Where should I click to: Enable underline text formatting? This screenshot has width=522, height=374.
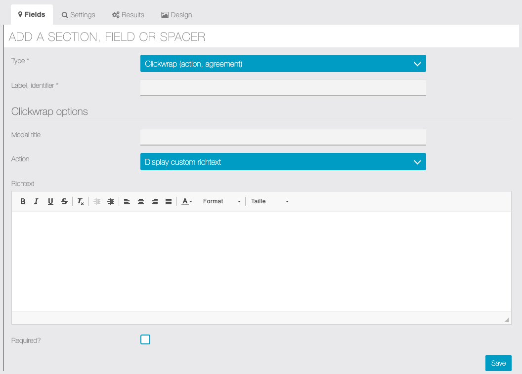coord(50,201)
